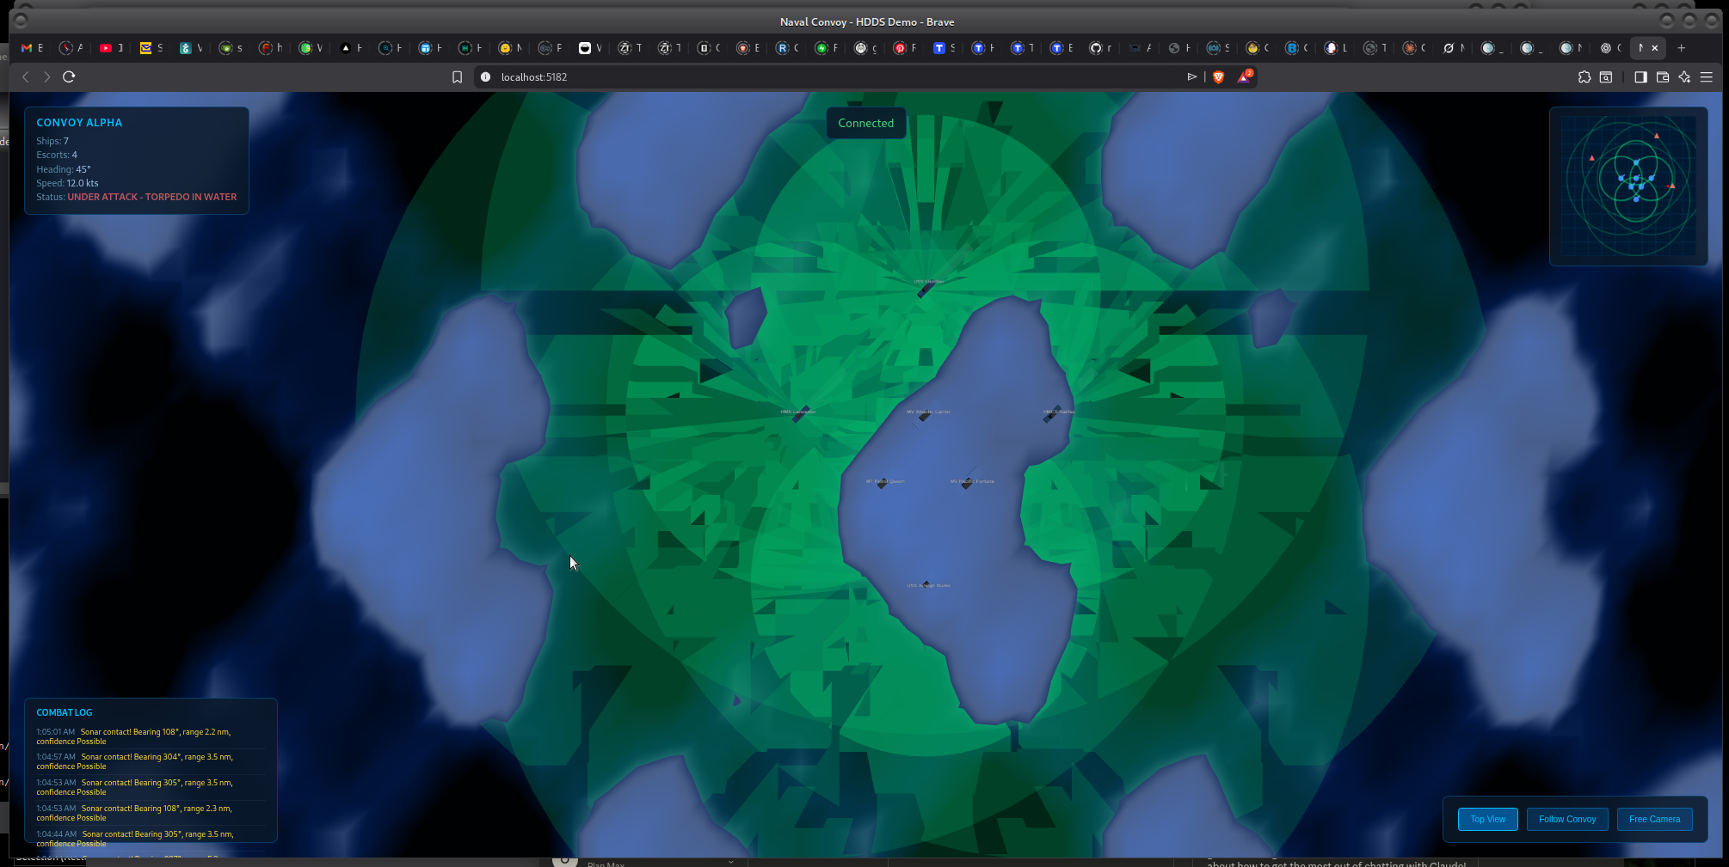This screenshot has width=1729, height=867.
Task: Open Brave Shields lion icon
Action: click(1218, 77)
